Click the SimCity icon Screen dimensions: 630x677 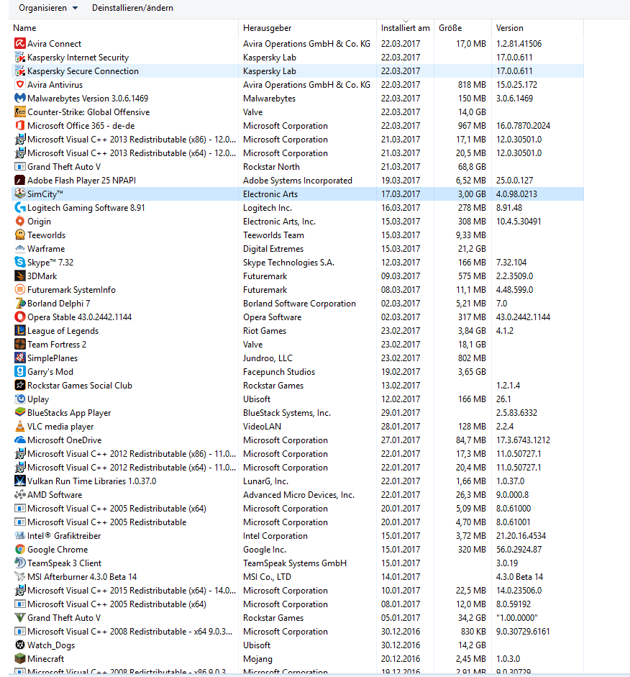[x=20, y=194]
